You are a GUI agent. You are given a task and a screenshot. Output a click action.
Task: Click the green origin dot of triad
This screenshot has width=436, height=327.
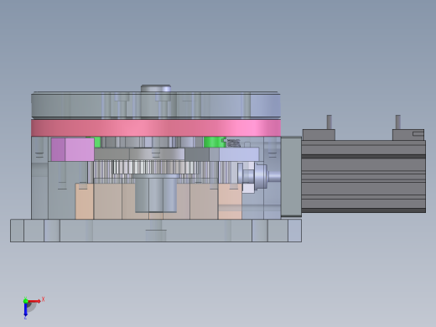25,301
